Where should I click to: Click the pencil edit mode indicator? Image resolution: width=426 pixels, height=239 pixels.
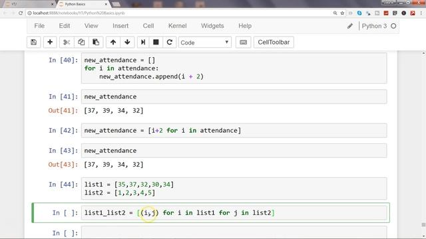click(350, 26)
